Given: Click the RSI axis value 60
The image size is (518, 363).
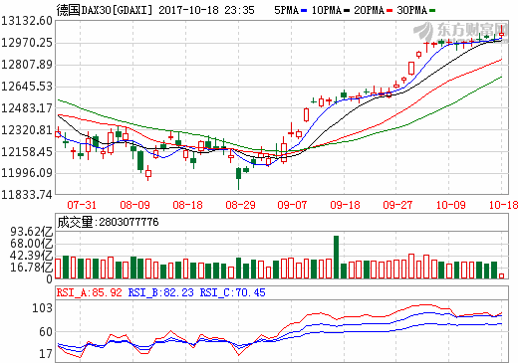Looking at the screenshot, I should click(46, 332).
